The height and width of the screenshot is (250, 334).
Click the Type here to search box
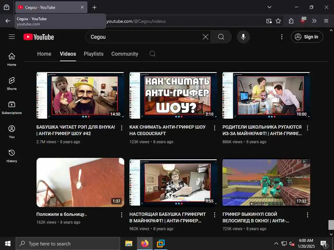[68, 243]
